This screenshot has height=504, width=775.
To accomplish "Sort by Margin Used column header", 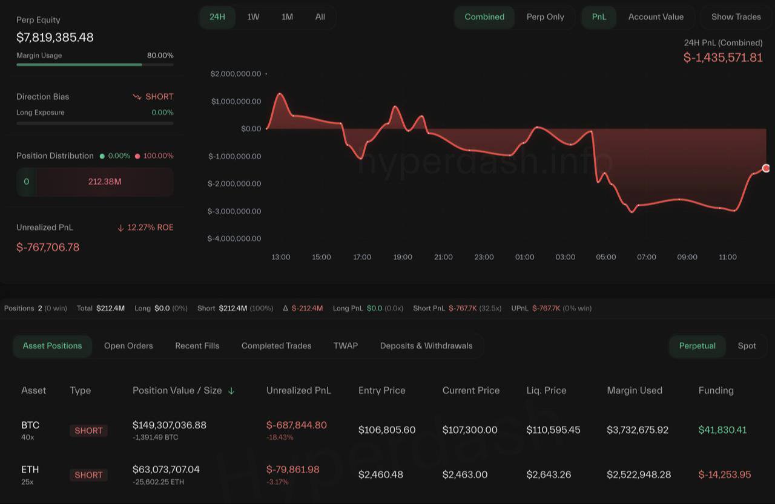I will (635, 391).
